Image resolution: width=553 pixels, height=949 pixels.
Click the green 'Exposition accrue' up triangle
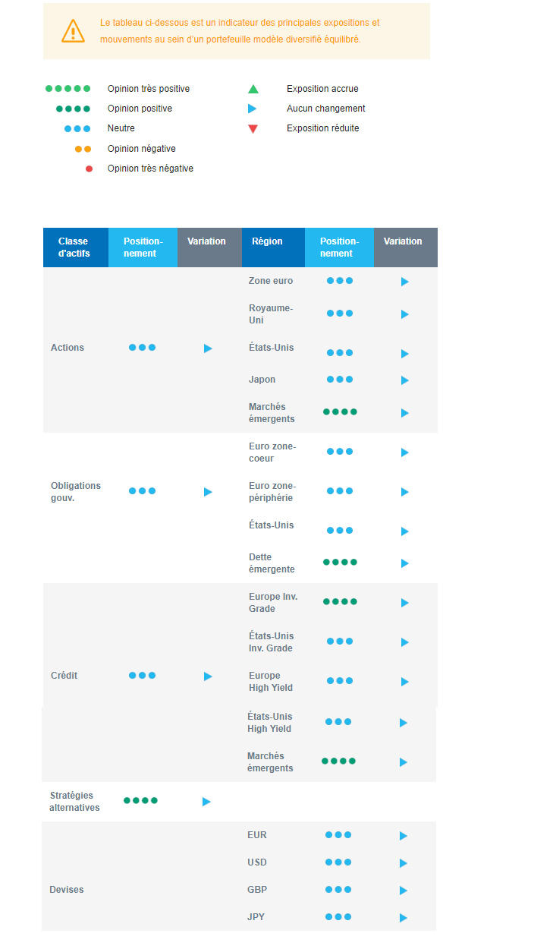pos(253,89)
